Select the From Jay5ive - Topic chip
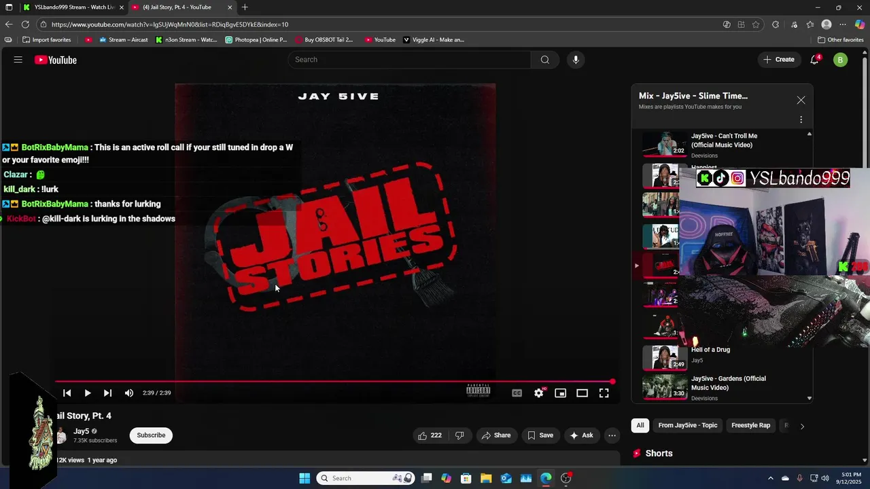 (687, 425)
